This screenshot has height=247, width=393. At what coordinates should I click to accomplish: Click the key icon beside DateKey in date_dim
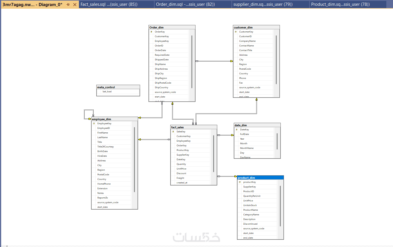click(237, 129)
